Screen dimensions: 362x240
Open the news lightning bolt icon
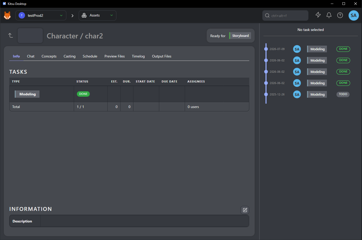(x=318, y=15)
